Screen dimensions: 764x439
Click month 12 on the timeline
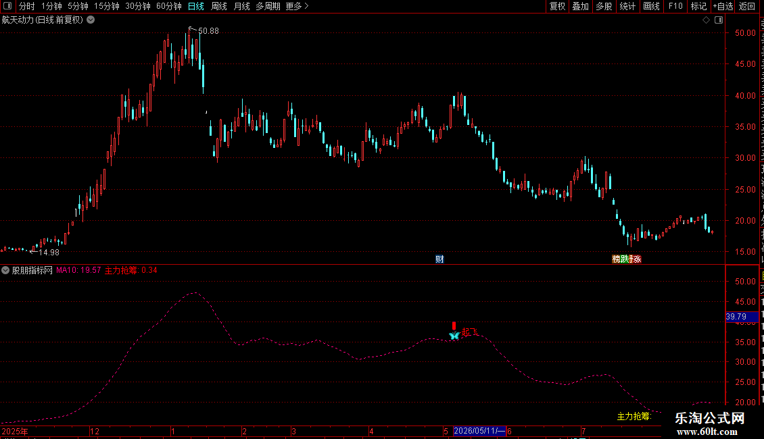[x=95, y=431]
